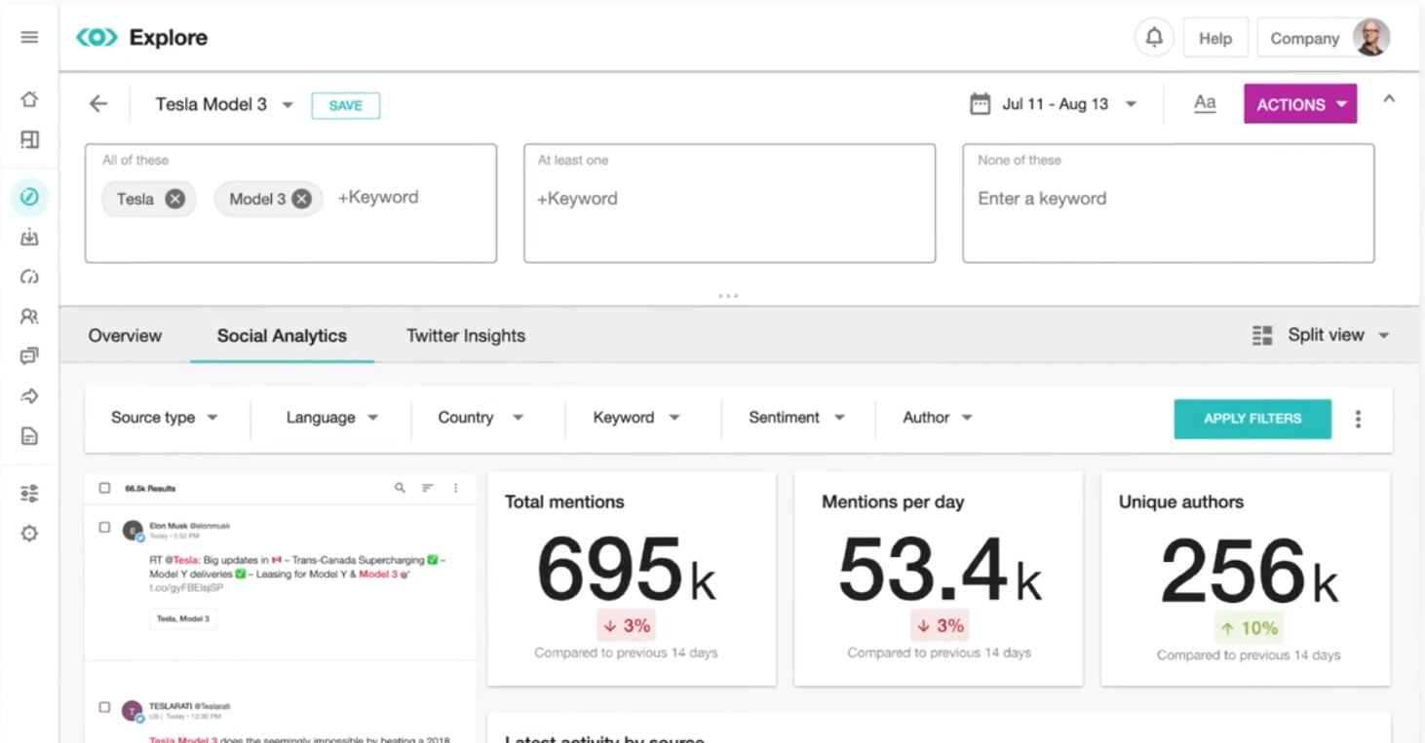
Task: Click TESLARATI @Teslarati author name
Action: pyautogui.click(x=190, y=706)
